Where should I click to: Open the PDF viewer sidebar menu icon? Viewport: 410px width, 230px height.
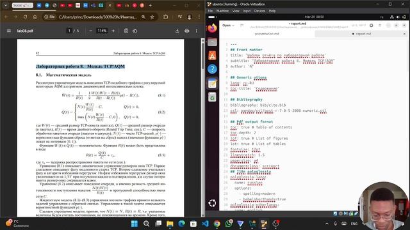[9, 31]
